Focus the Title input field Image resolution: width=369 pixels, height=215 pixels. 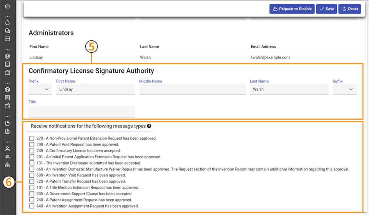pos(81,112)
